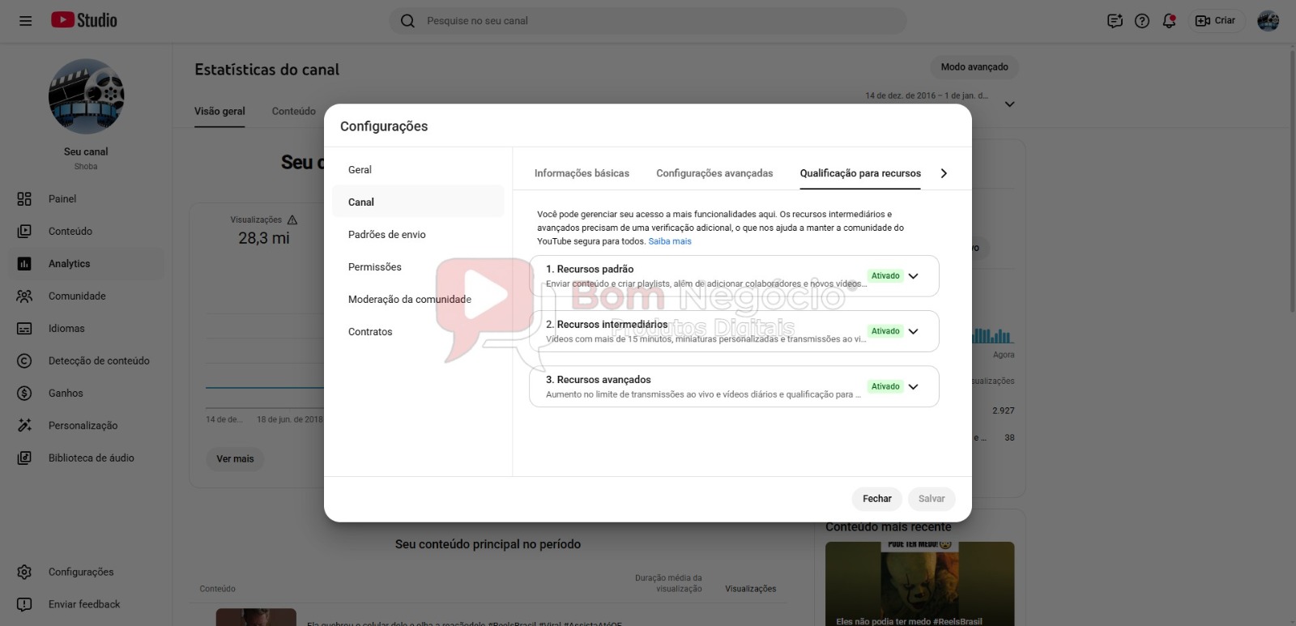This screenshot has width=1296, height=626.
Task: Switch to Configurações avançadas tab
Action: (x=714, y=173)
